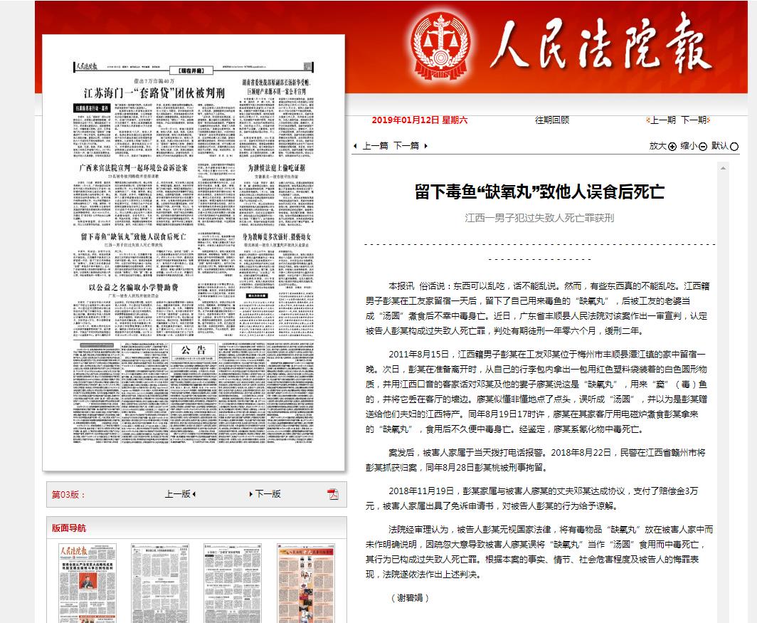Click the right arrow after 下一篇
Image resolution: width=757 pixels, height=623 pixels.
pyautogui.click(x=425, y=146)
